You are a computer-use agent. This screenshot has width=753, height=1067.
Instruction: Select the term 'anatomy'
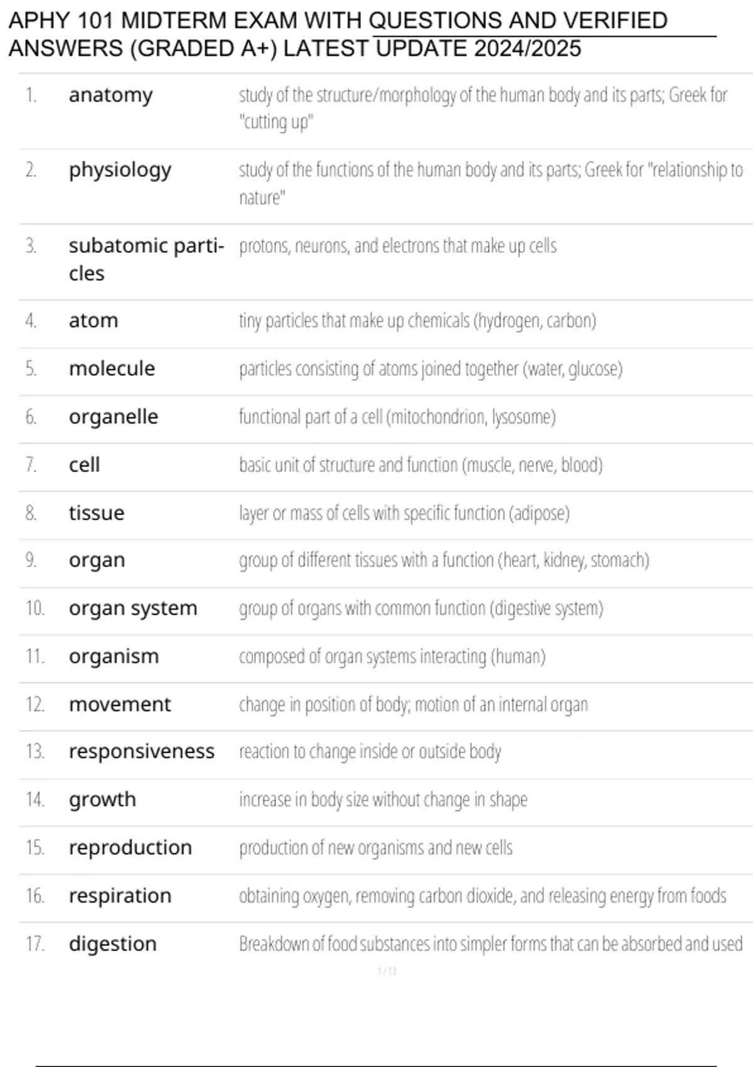110,95
